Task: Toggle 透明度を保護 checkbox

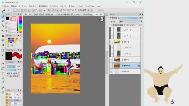Action: click(111, 25)
